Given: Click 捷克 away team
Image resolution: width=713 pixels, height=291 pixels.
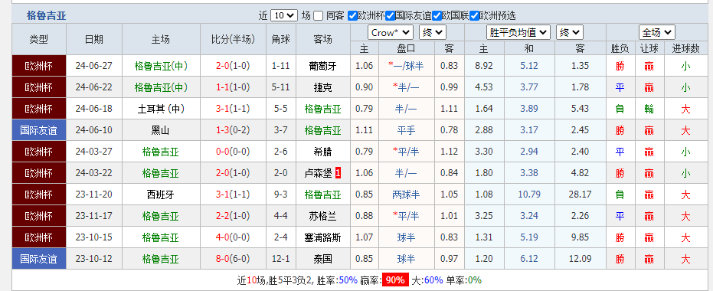Looking at the screenshot, I should click(x=323, y=87).
